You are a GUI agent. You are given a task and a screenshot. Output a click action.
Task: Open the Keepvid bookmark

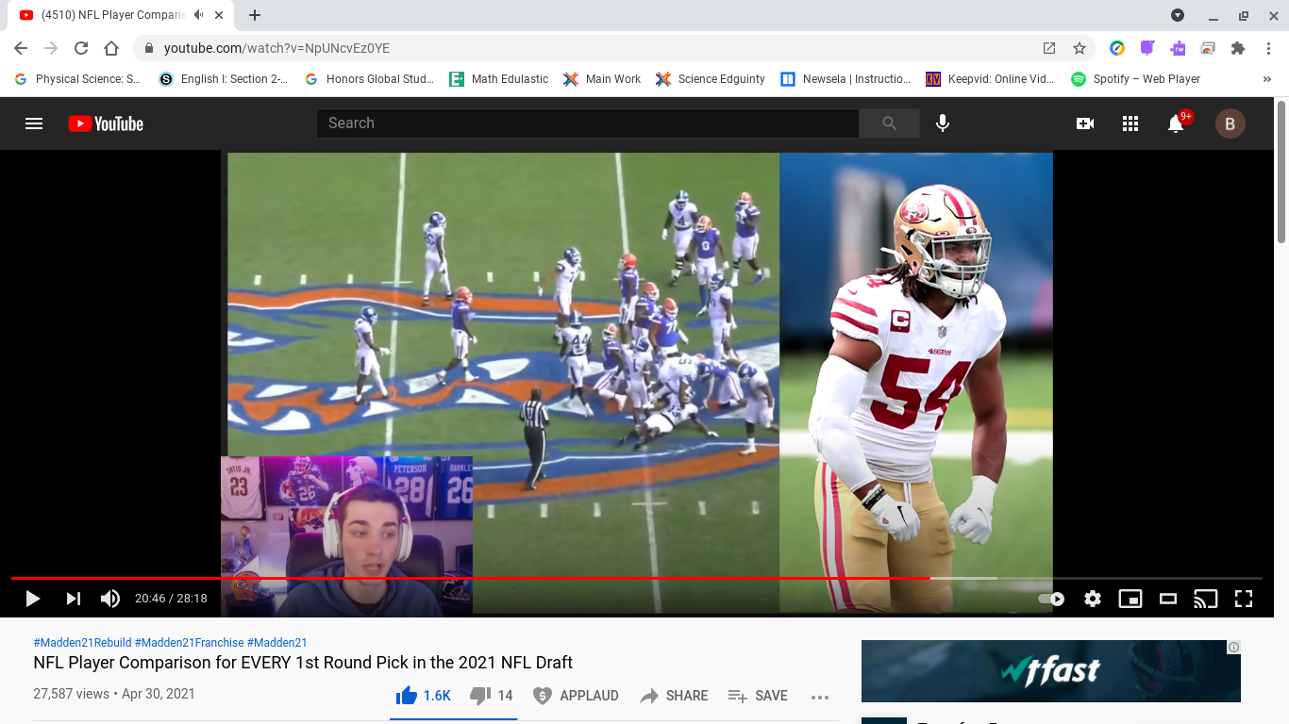[990, 79]
